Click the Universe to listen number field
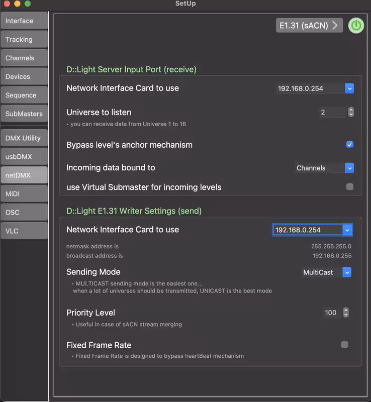Viewport: 371px width, 402px height. tap(332, 113)
